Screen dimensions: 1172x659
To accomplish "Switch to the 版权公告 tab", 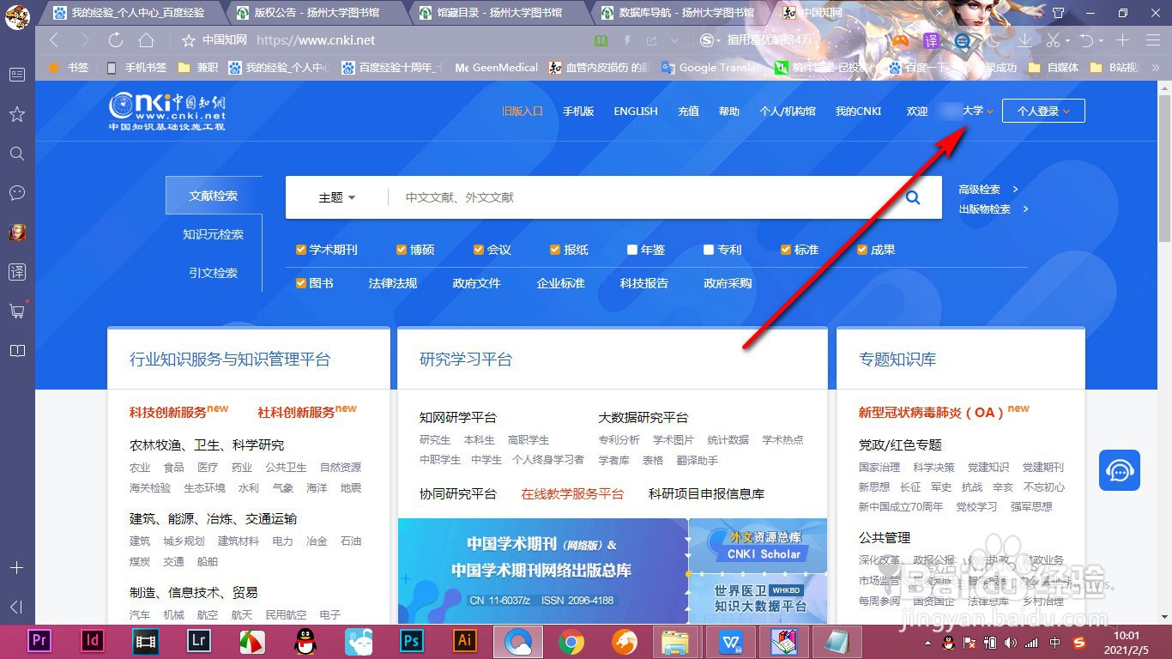I will coord(317,13).
